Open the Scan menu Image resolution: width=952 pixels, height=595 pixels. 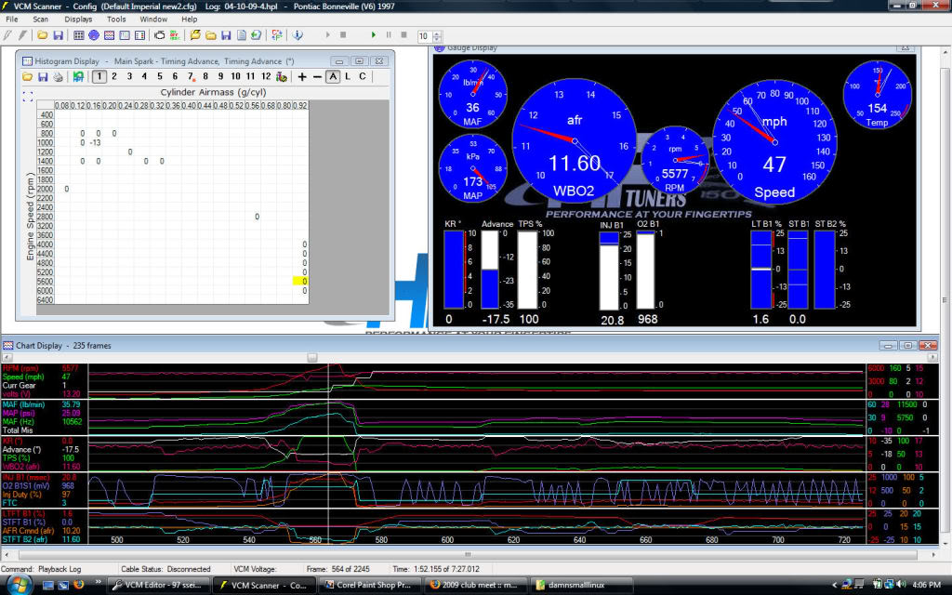[41, 19]
